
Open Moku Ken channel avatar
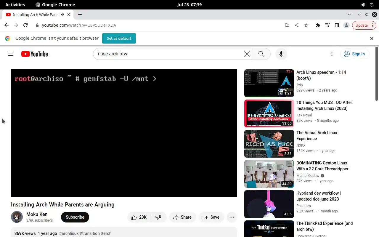tap(17, 217)
